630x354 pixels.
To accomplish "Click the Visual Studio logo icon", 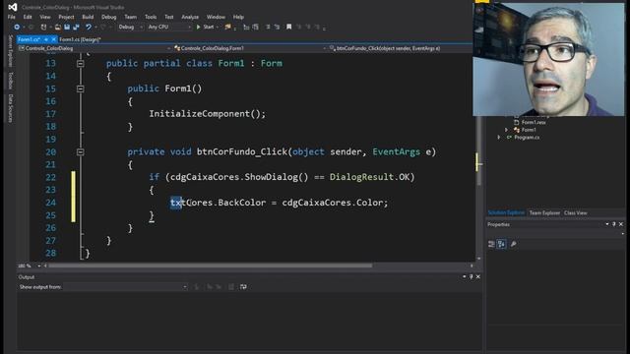I will point(13,7).
